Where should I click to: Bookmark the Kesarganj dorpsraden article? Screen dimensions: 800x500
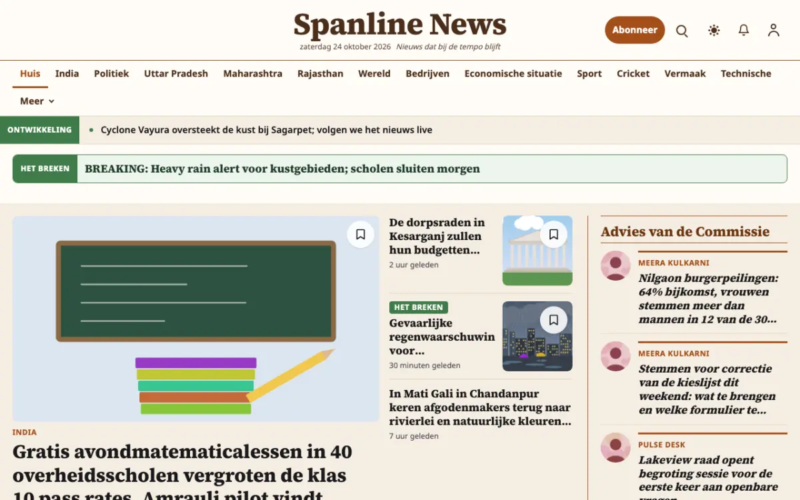[x=553, y=235]
